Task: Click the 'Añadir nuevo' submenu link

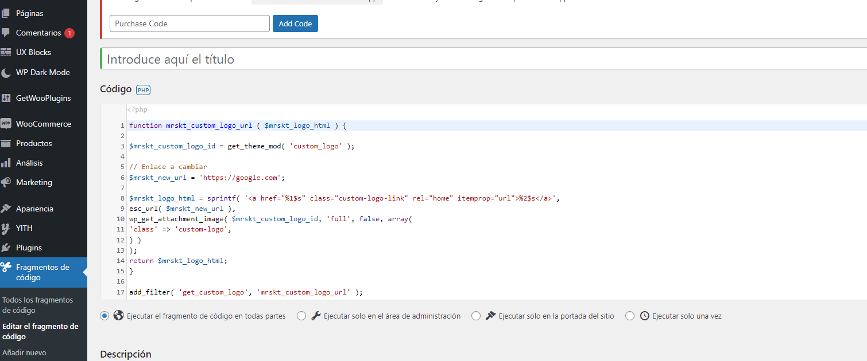Action: (x=24, y=352)
